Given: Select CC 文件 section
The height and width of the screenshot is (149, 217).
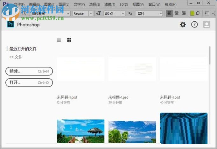Looking at the screenshot, I should pos(16,57).
